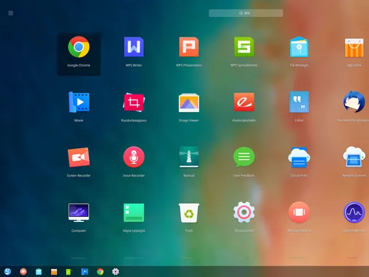Click Näytä työpöytä show desktop icon

pyautogui.click(x=133, y=212)
